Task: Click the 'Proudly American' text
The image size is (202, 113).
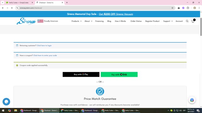Action: [x=51, y=21]
